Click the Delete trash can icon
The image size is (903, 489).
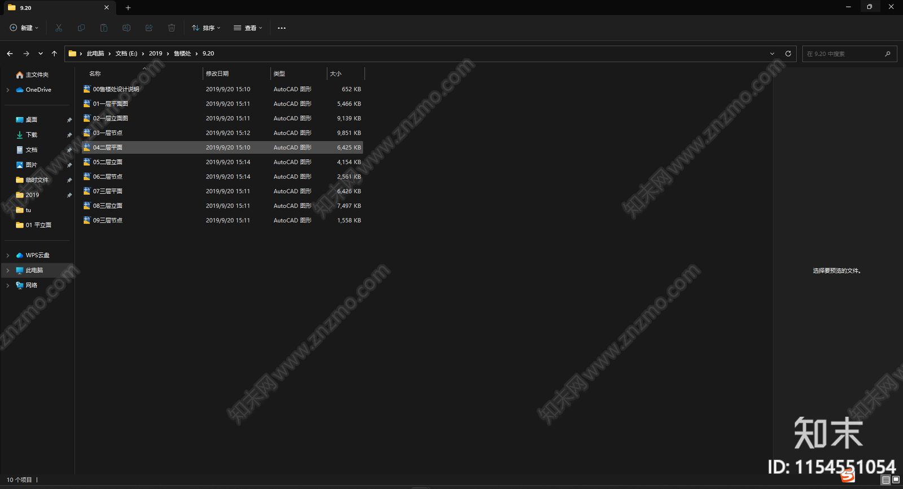click(172, 28)
